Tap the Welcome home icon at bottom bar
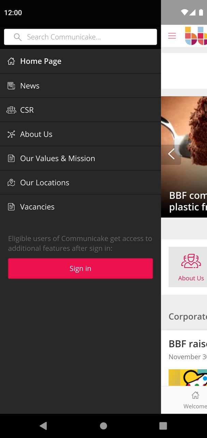 (x=195, y=395)
